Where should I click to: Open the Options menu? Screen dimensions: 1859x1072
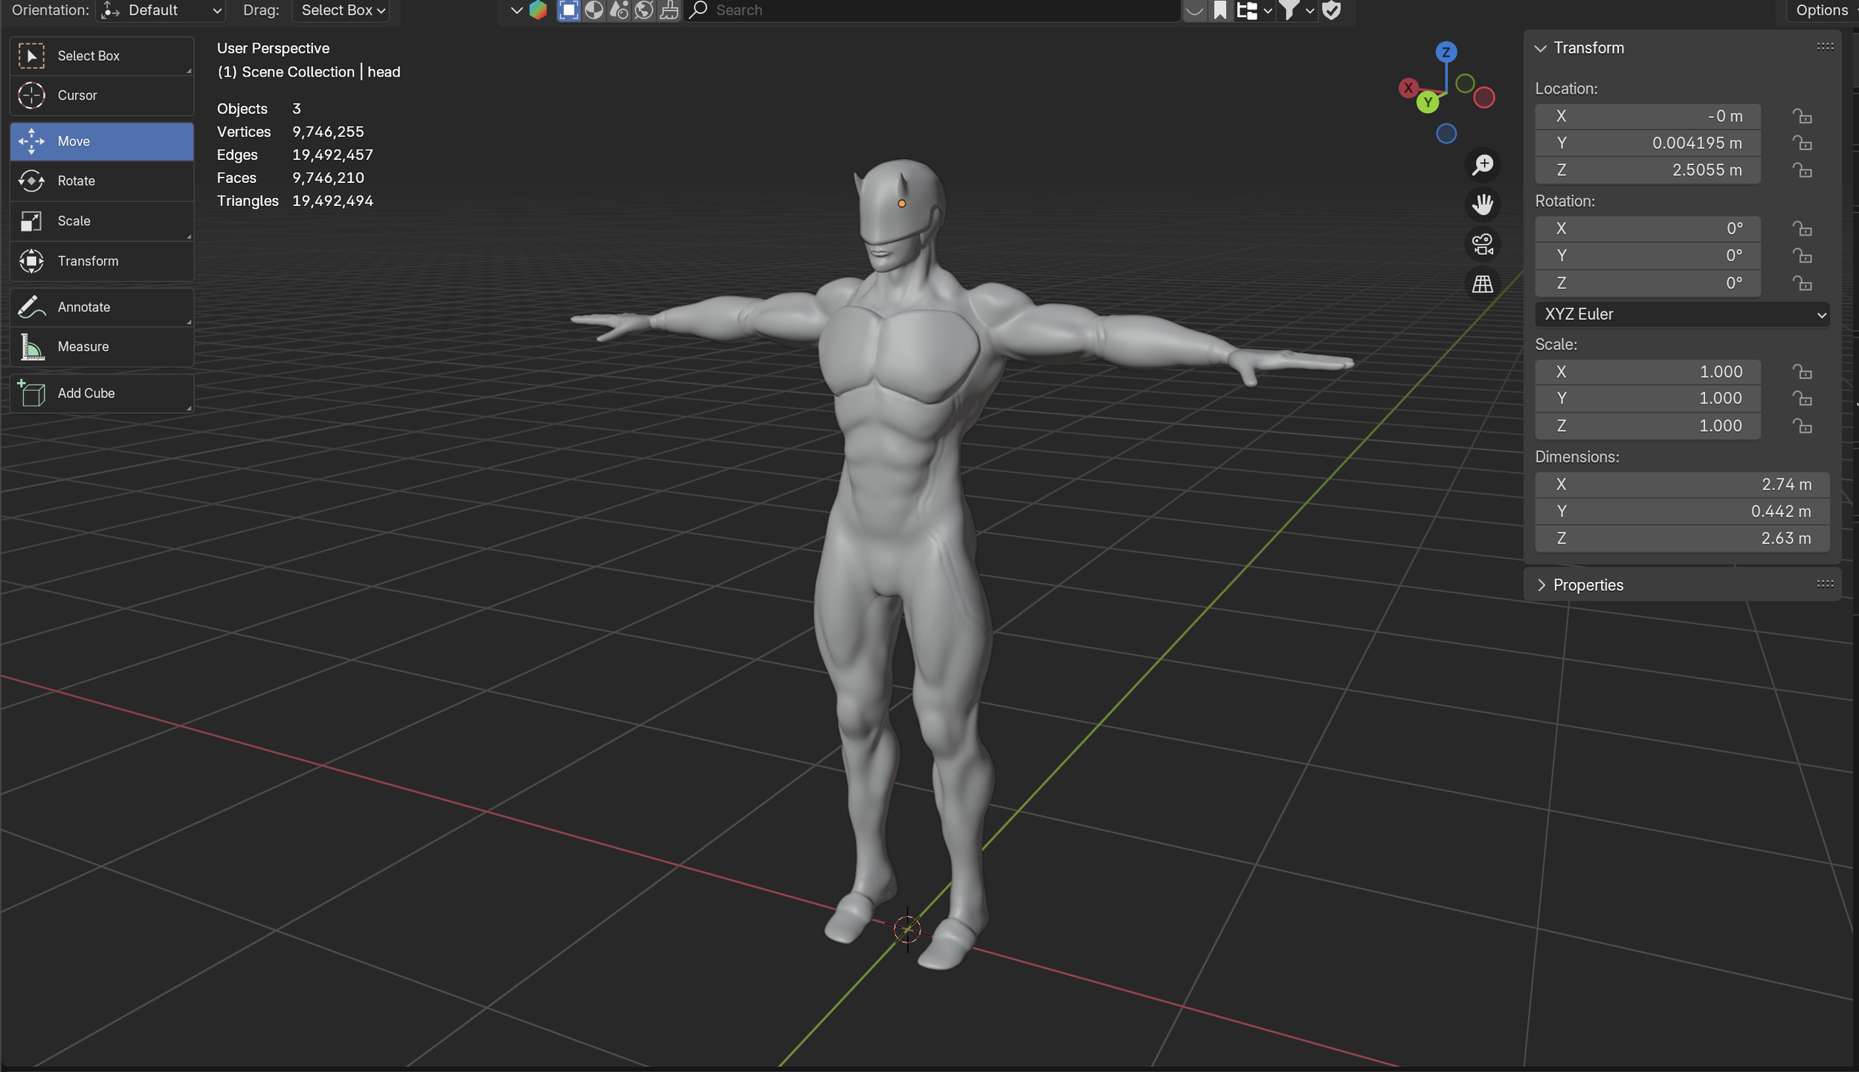(1821, 10)
